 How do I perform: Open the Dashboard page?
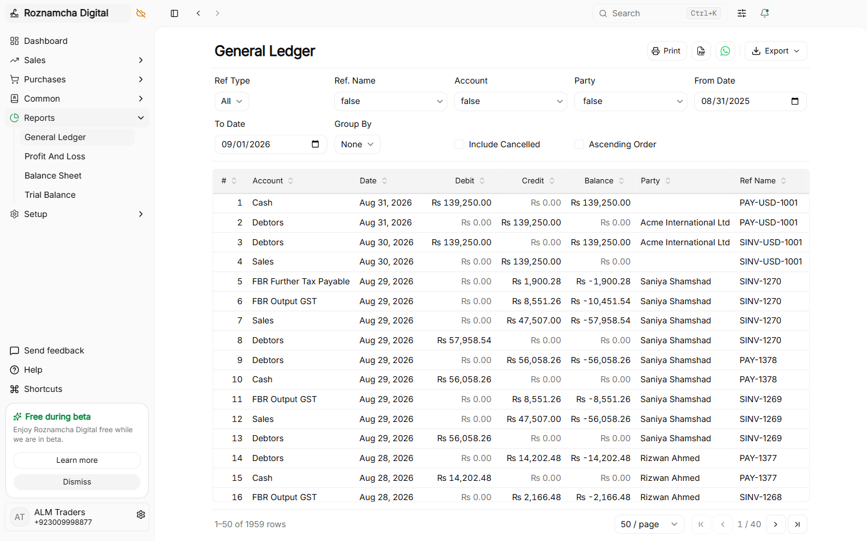click(77, 41)
